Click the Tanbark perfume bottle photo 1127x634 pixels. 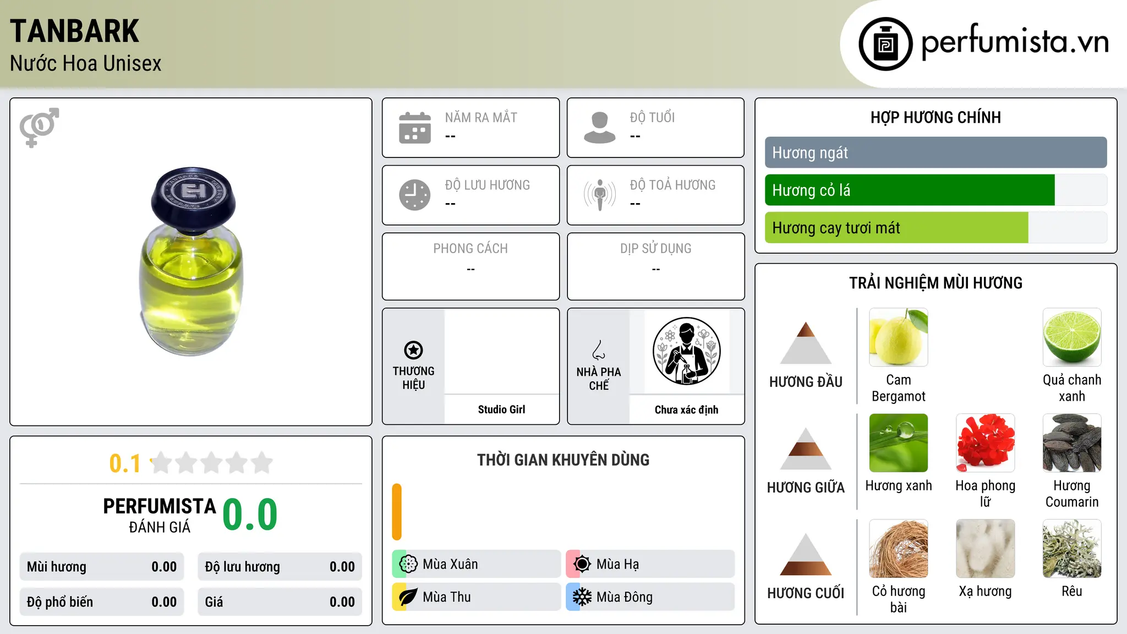tap(191, 261)
